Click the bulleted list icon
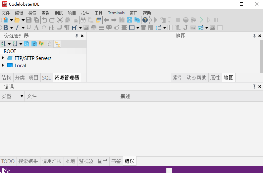263x173 pixels. coord(159,28)
